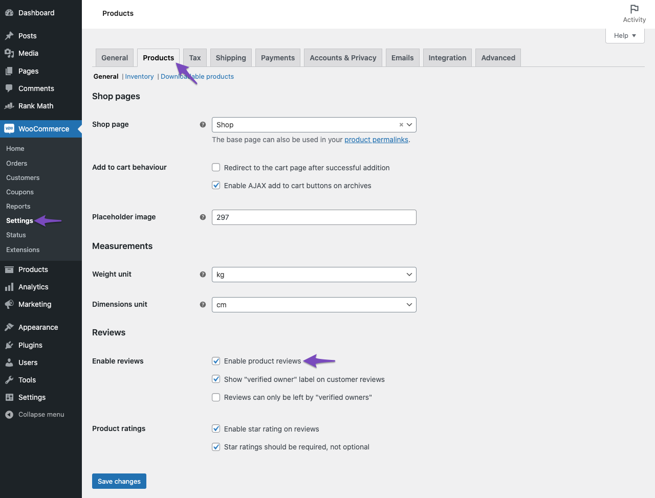Switch to the Shipping settings tab

231,57
